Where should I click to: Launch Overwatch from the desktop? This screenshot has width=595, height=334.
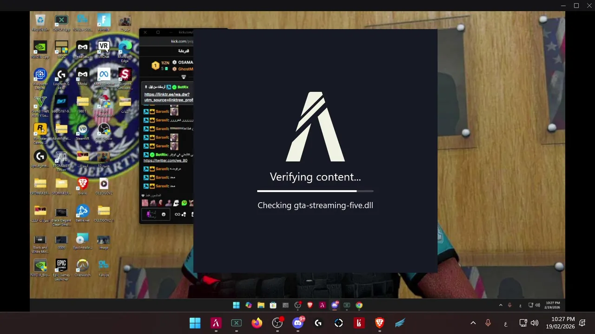pyautogui.click(x=82, y=268)
